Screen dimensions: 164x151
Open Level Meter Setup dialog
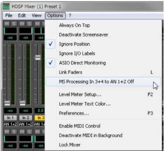point(103,94)
